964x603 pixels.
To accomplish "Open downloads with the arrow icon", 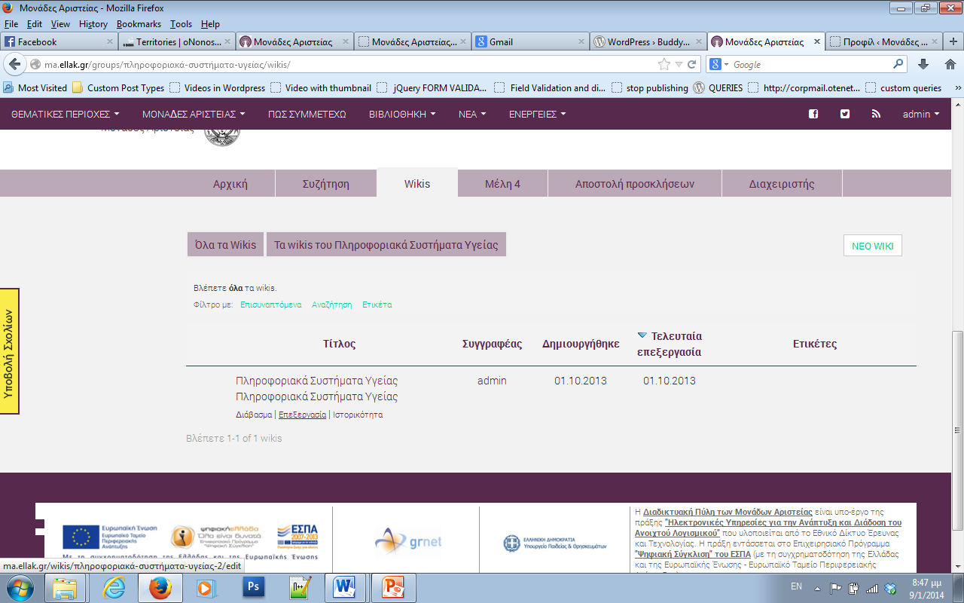I will [x=923, y=64].
